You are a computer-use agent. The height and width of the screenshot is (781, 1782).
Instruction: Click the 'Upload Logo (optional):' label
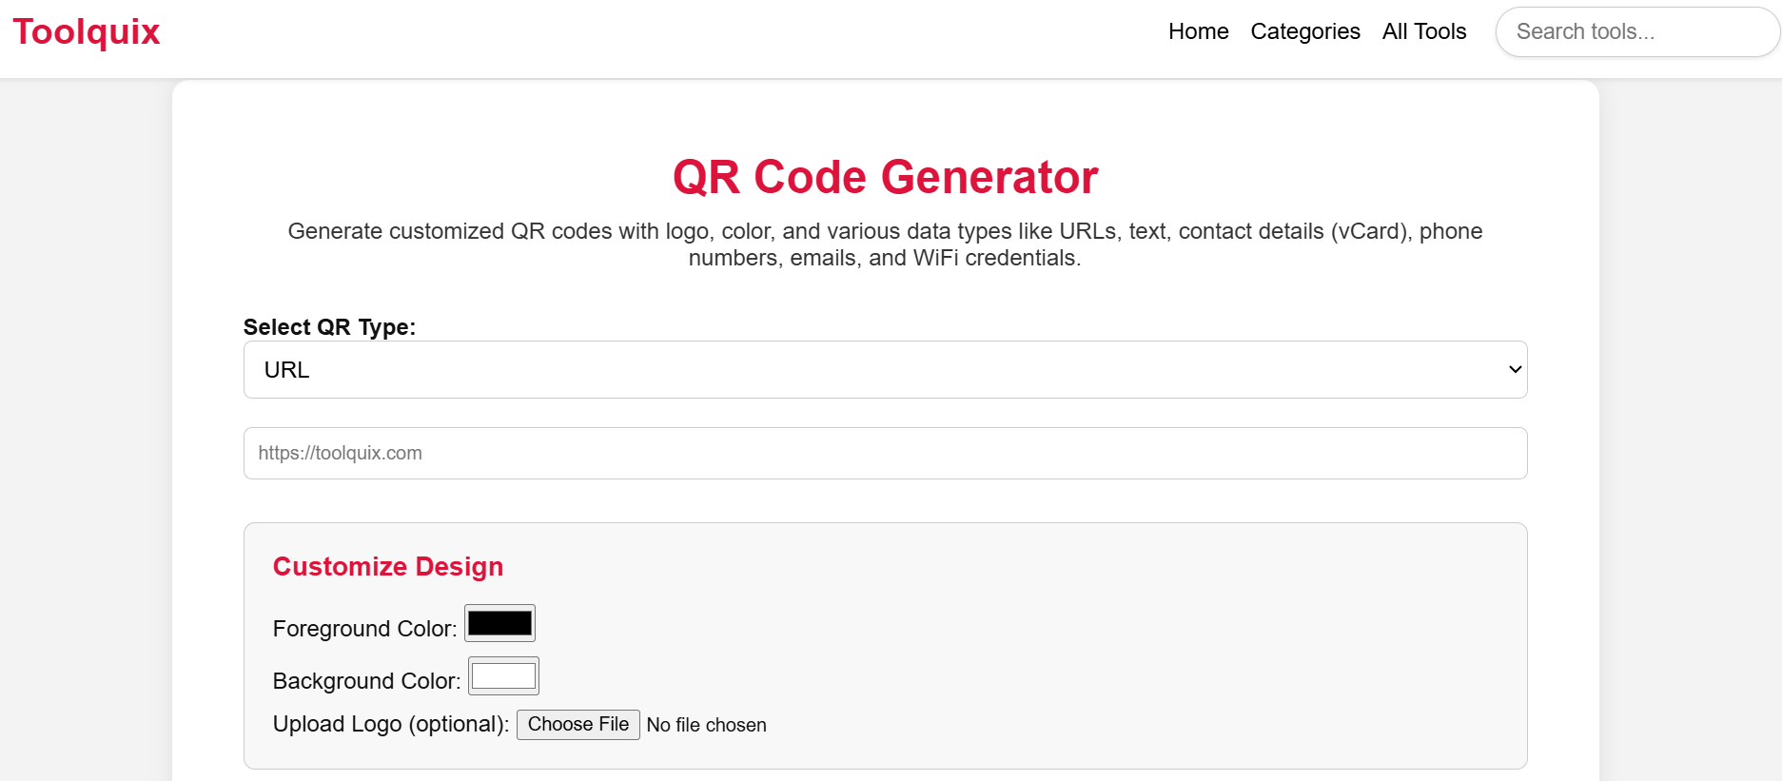click(390, 724)
